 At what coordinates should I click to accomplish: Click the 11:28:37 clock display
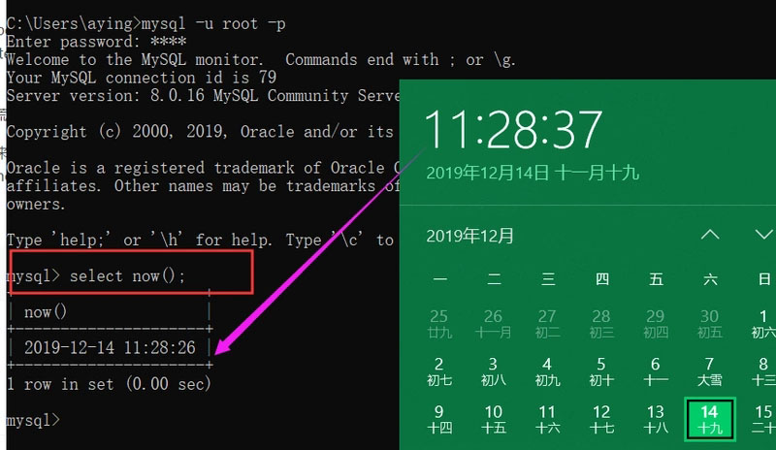[x=513, y=129]
